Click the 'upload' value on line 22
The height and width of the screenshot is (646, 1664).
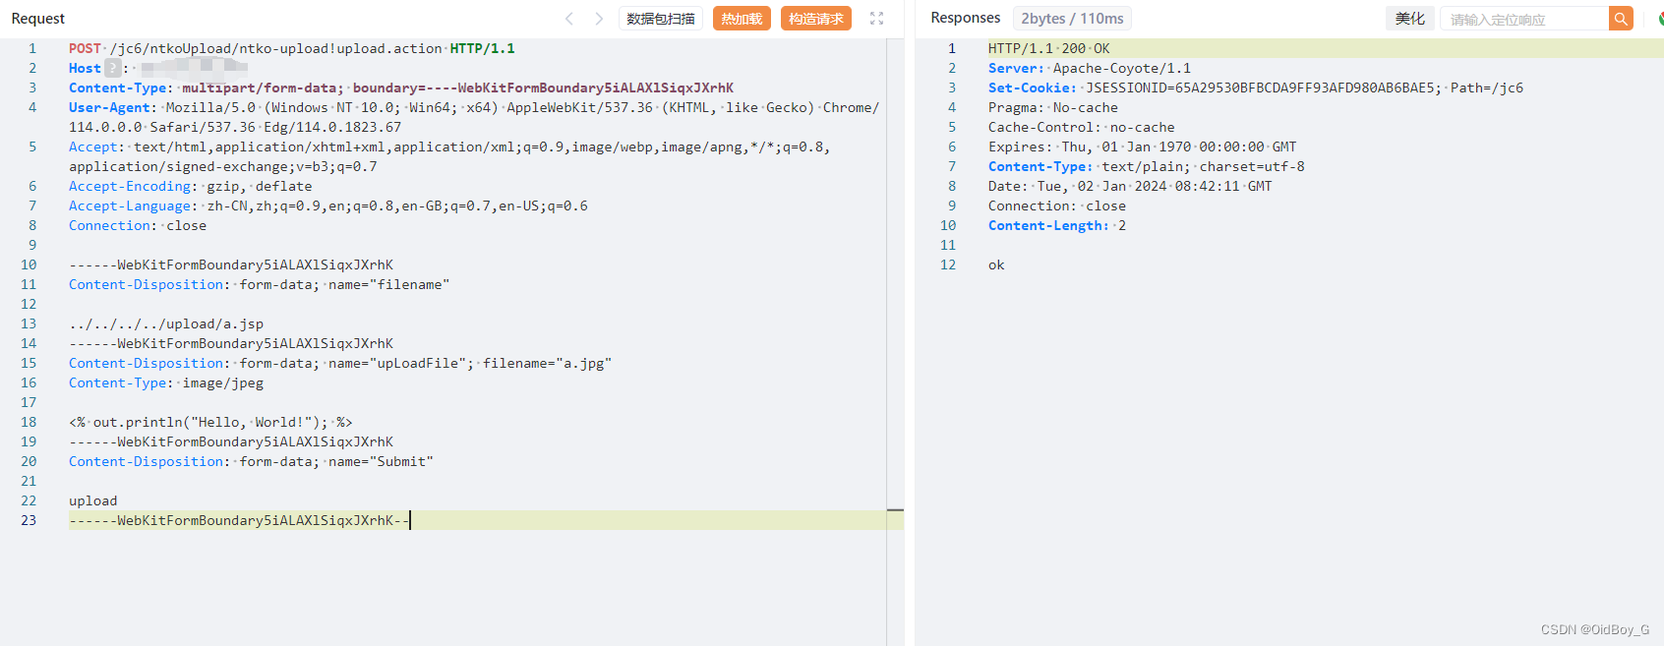92,500
